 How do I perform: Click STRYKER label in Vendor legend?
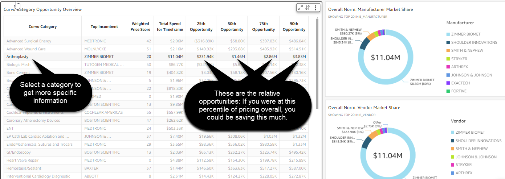464,165
